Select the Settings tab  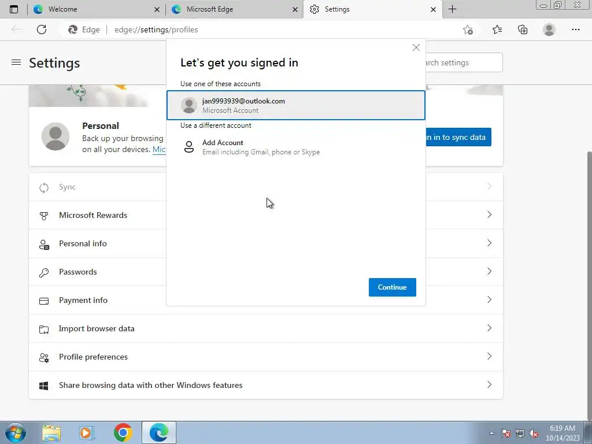point(372,9)
